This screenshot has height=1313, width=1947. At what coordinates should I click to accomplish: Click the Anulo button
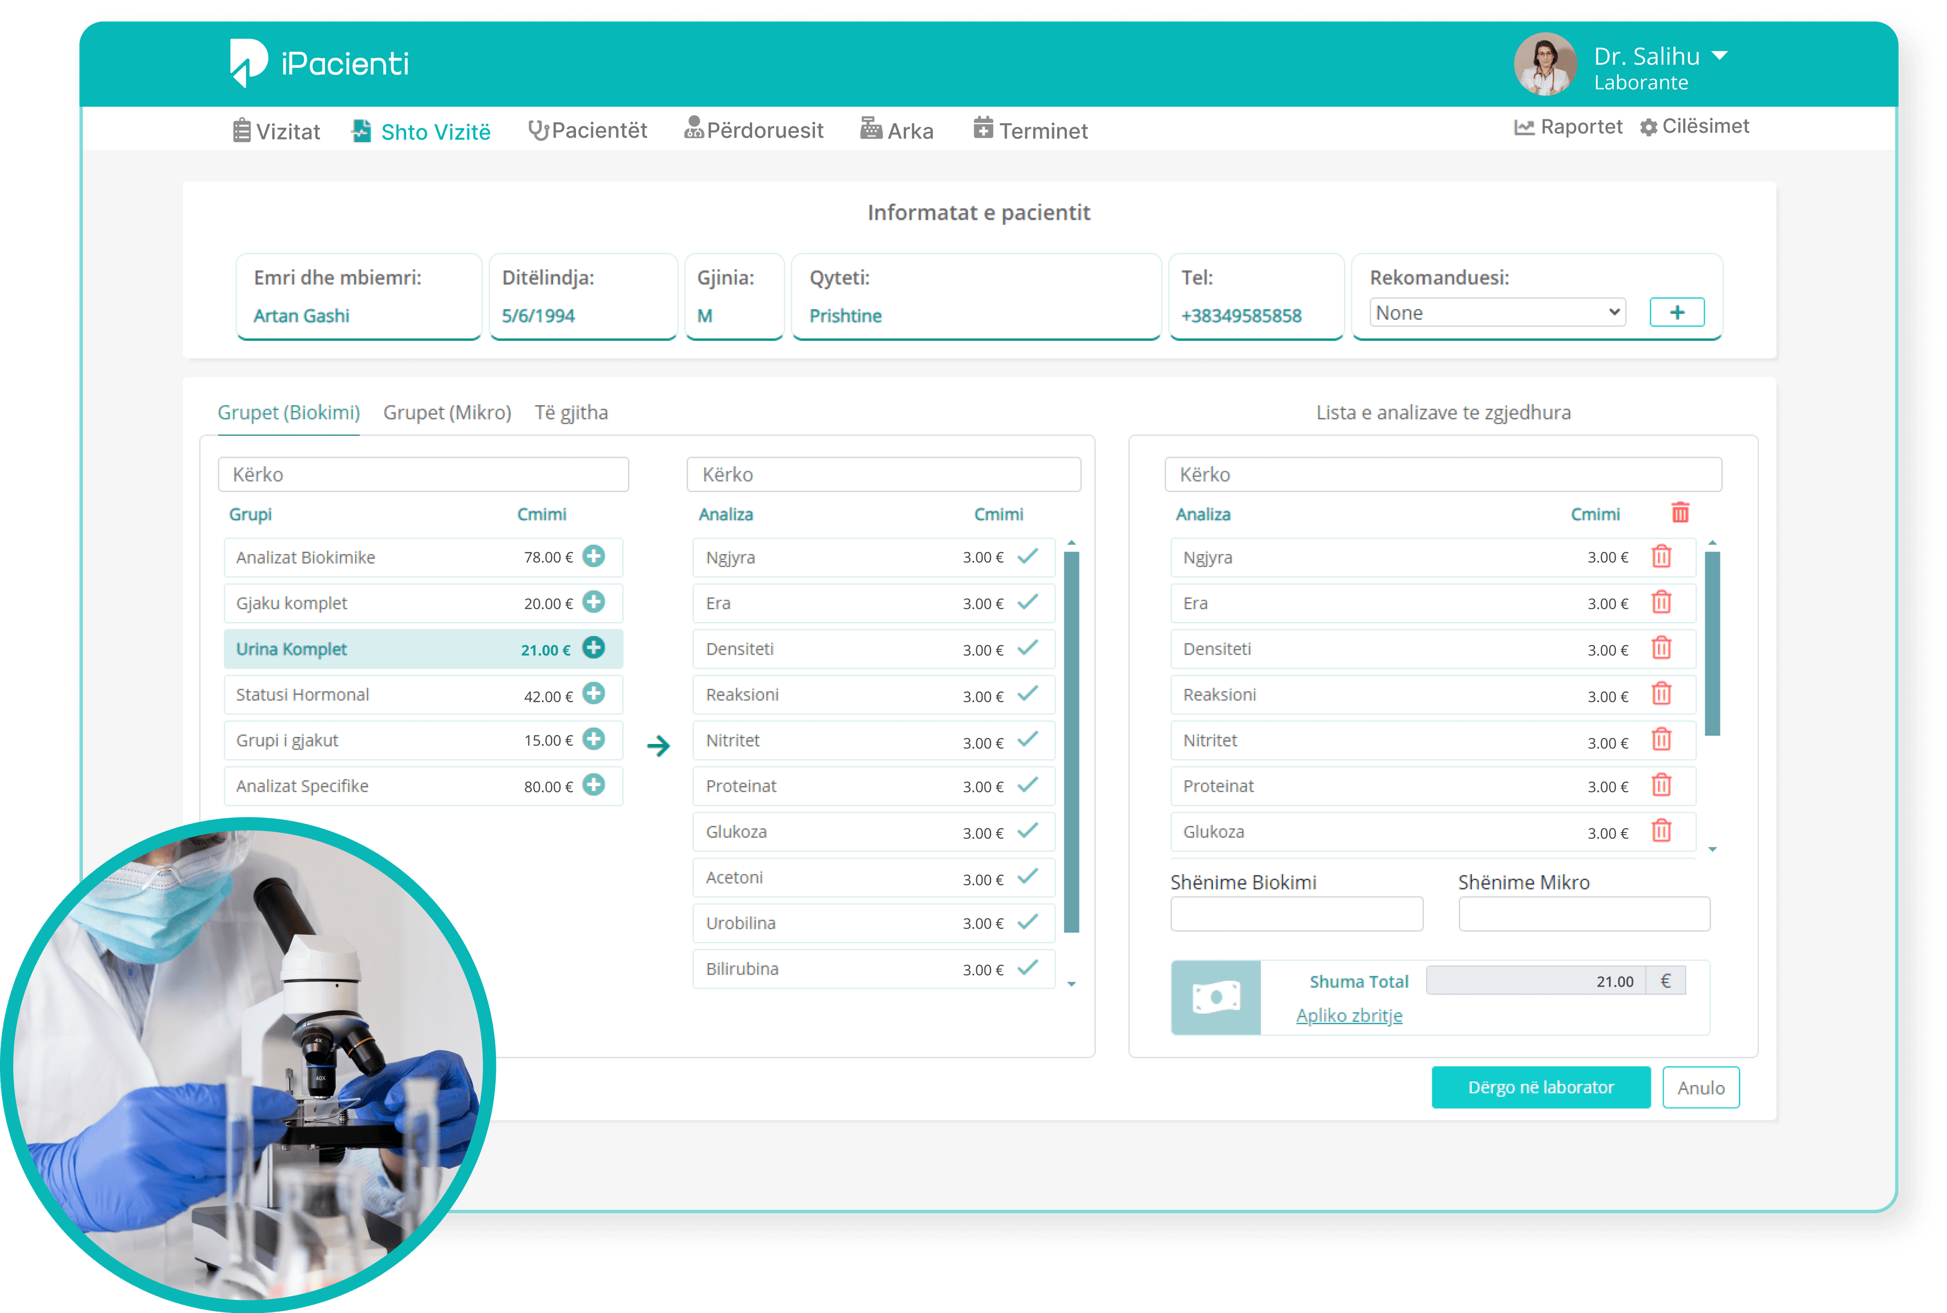(1701, 1087)
